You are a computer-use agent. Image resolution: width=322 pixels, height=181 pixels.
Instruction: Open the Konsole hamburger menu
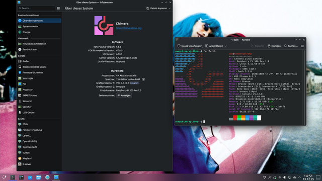coord(302,46)
